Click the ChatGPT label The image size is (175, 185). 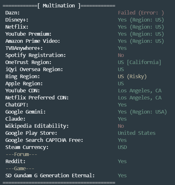click(17, 105)
